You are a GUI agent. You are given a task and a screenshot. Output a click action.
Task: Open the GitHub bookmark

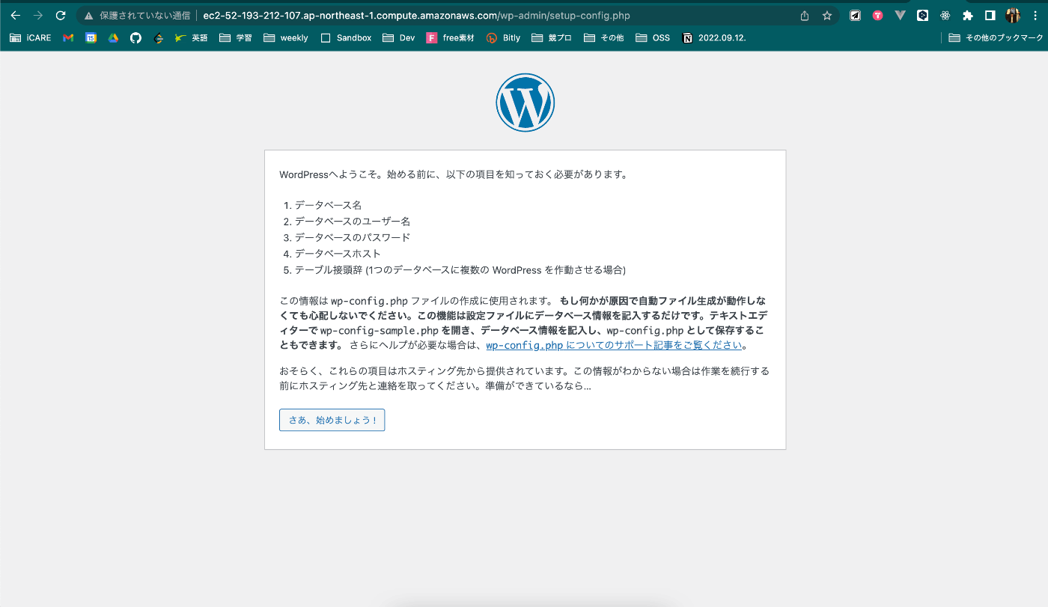135,37
